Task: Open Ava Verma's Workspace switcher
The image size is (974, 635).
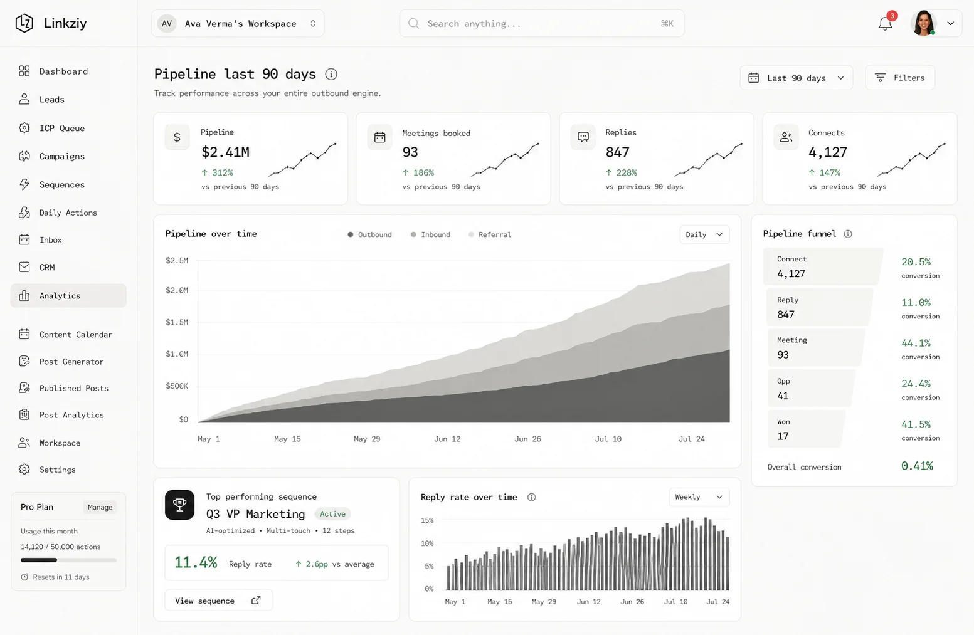Action: pyautogui.click(x=238, y=24)
